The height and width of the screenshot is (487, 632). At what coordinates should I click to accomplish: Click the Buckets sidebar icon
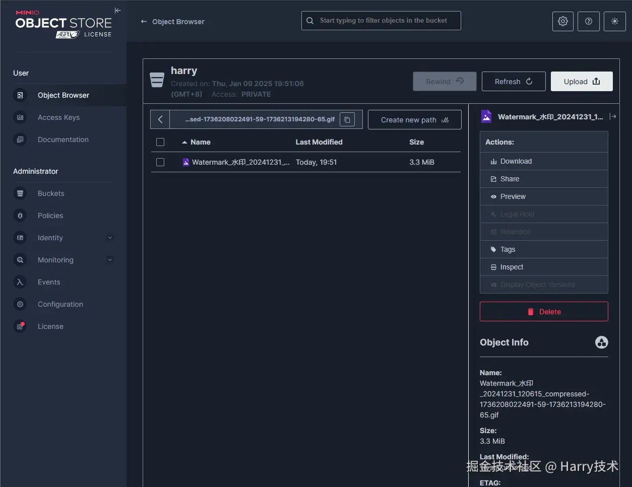pyautogui.click(x=20, y=193)
